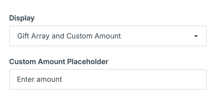Place cursor in the placeholder text field
The height and width of the screenshot is (97, 218).
(x=108, y=79)
